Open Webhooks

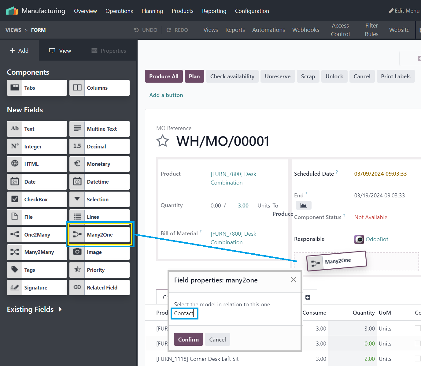coord(306,30)
